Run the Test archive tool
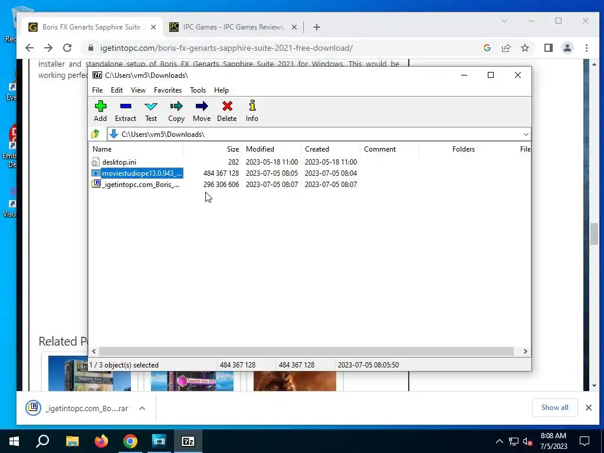604x453 pixels. 151,111
